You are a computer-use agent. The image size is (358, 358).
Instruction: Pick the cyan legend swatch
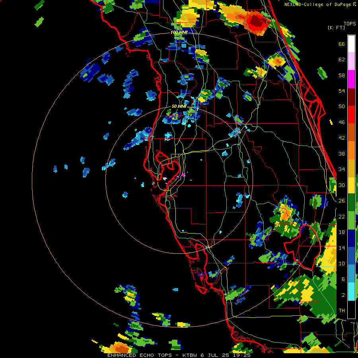point(351,292)
